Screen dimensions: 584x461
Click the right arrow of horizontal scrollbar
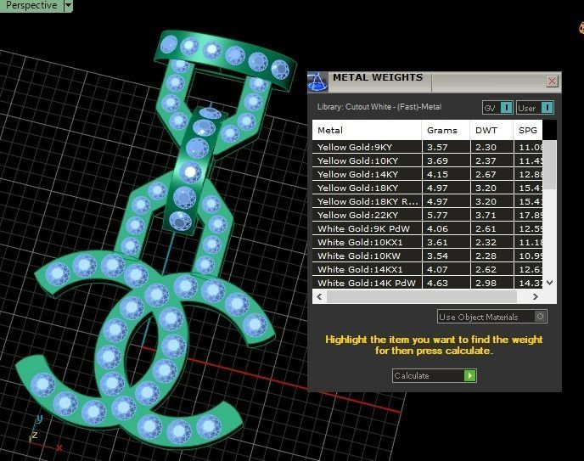click(x=536, y=297)
